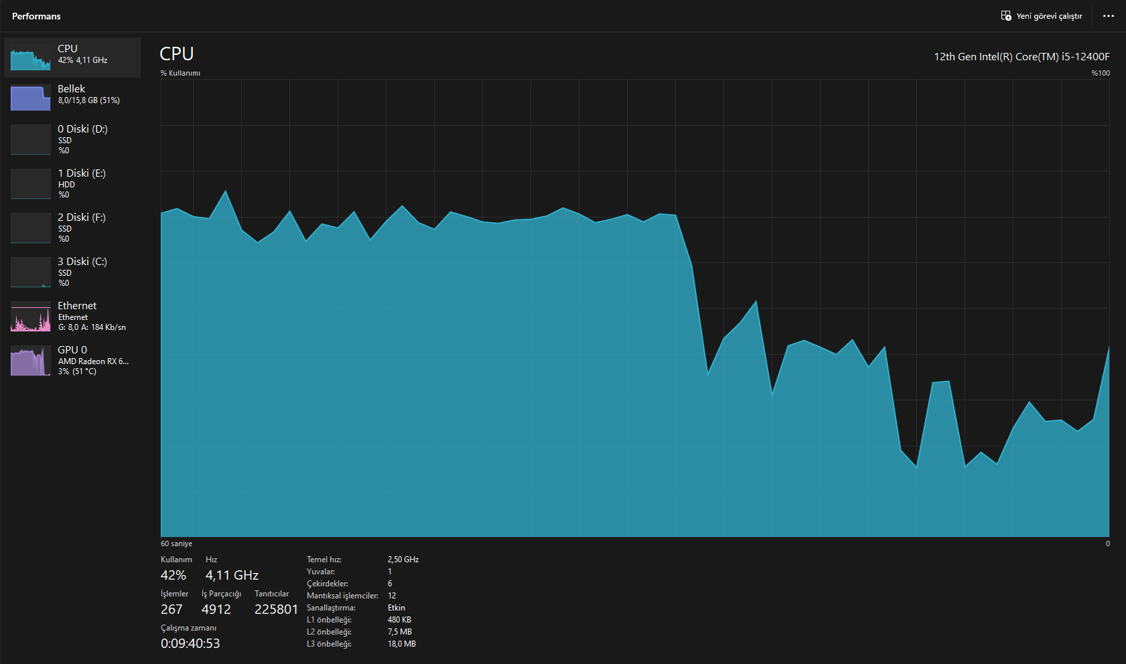This screenshot has width=1126, height=664.
Task: Select the CPU entry in sidebar
Action: (72, 58)
